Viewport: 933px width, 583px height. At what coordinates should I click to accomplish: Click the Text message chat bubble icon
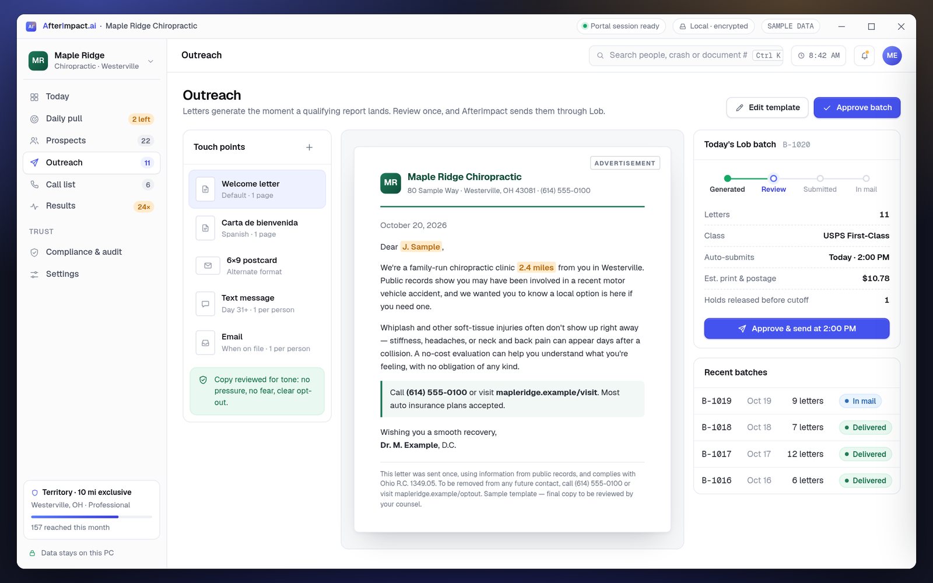tap(205, 304)
